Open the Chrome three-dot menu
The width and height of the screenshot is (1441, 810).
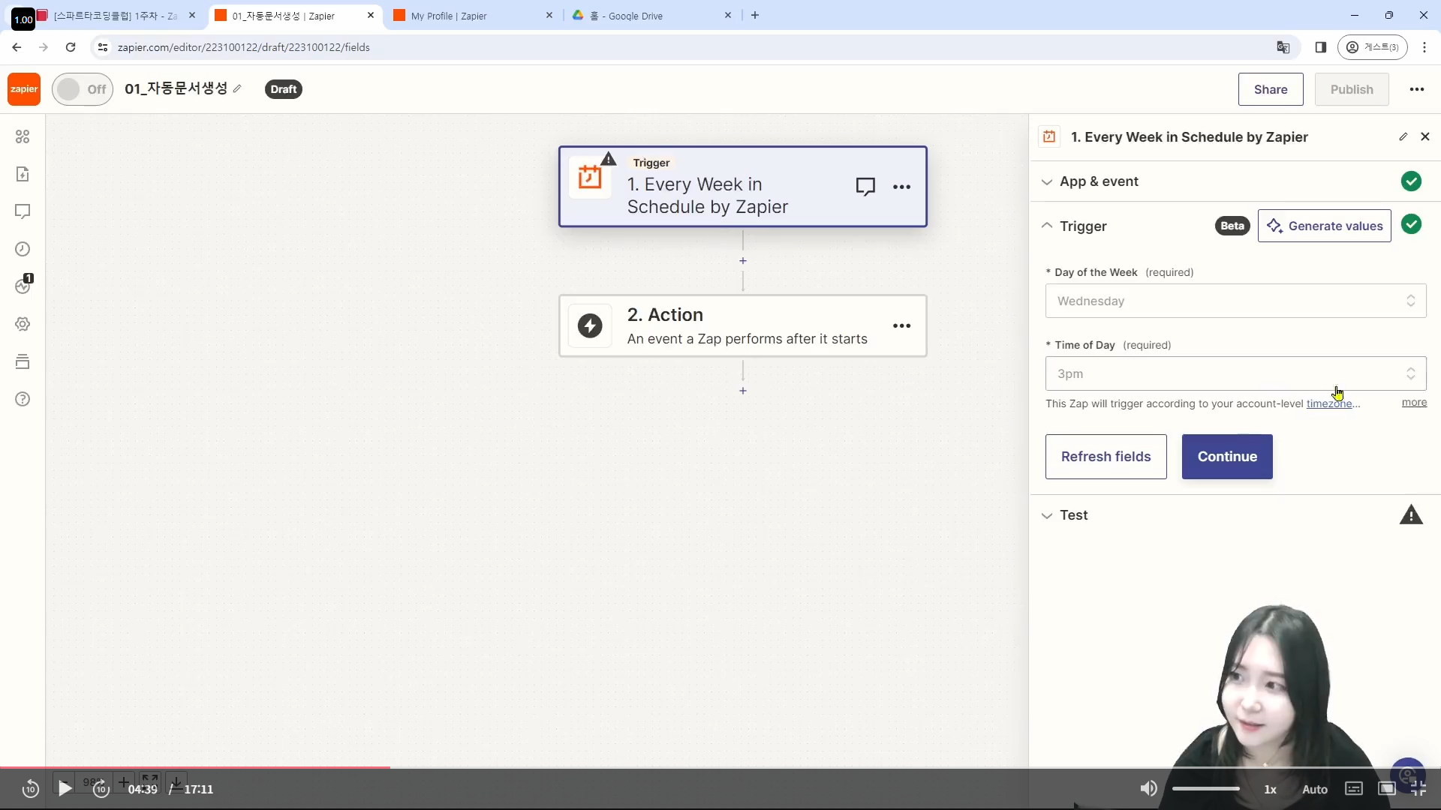pyautogui.click(x=1424, y=47)
